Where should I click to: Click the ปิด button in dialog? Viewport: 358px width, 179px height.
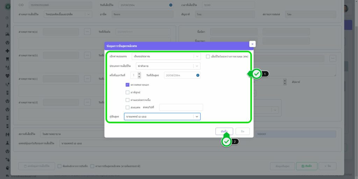[x=243, y=131]
